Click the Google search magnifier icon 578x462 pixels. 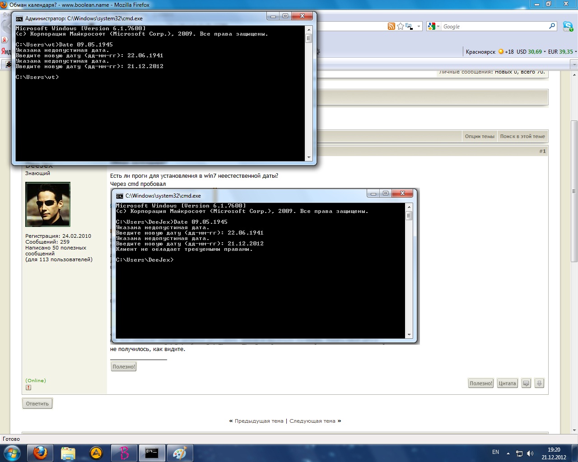coord(552,26)
